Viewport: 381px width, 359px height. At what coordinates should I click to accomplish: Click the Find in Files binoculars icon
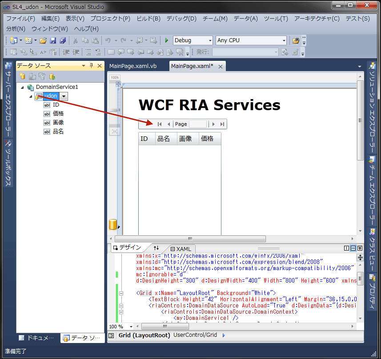[296, 40]
